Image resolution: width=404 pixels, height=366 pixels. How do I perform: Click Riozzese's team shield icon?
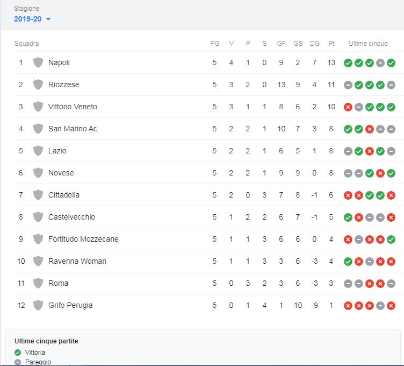pyautogui.click(x=38, y=85)
